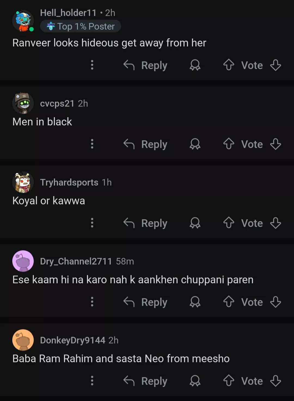Open overflow menu on cvcps21's comment
Screen dimensions: 294x401
(92, 144)
